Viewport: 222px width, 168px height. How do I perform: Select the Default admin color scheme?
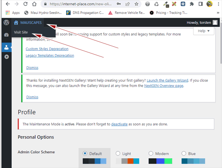point(85,153)
